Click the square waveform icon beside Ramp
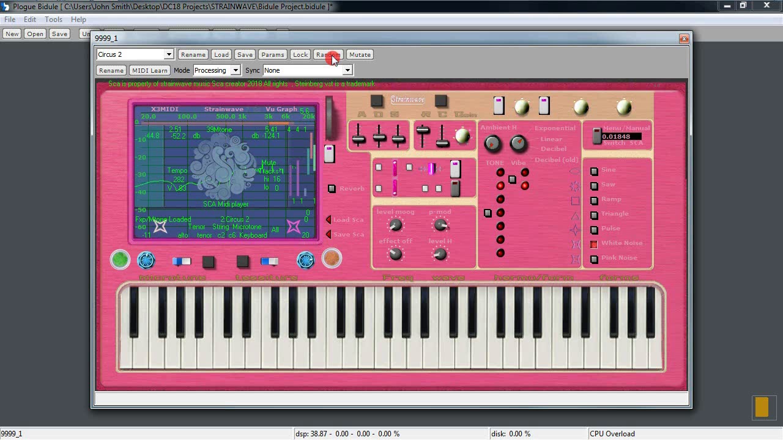 575,200
